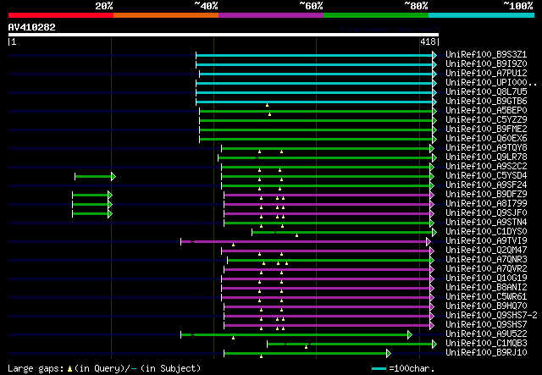
Task: Click the 418 query end position label
Action: 428,41
